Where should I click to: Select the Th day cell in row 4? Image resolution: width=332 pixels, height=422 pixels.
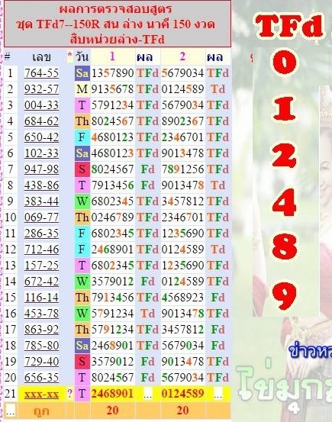(82, 121)
